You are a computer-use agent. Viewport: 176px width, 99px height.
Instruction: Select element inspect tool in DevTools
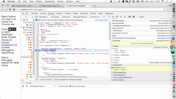[x=23, y=13]
